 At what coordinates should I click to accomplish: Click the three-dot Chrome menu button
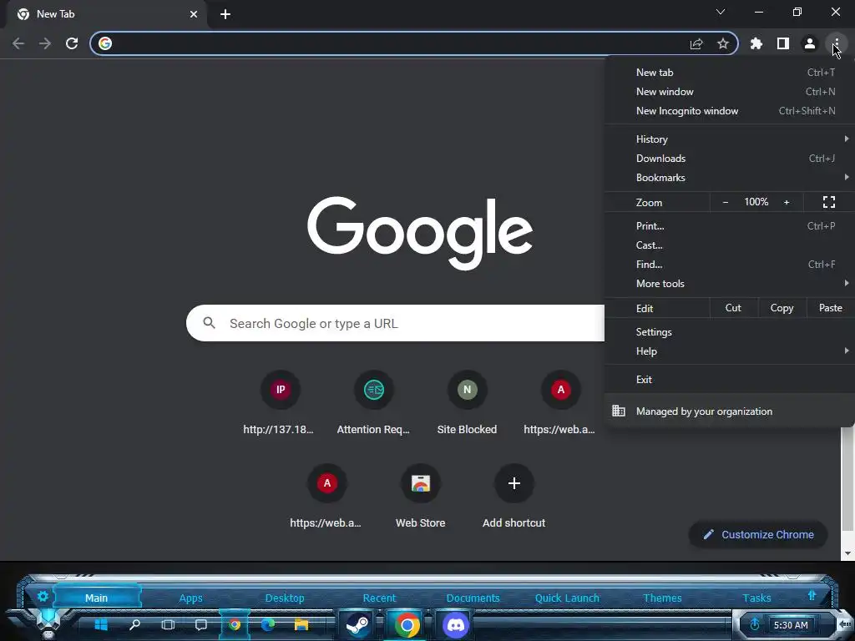coord(837,43)
